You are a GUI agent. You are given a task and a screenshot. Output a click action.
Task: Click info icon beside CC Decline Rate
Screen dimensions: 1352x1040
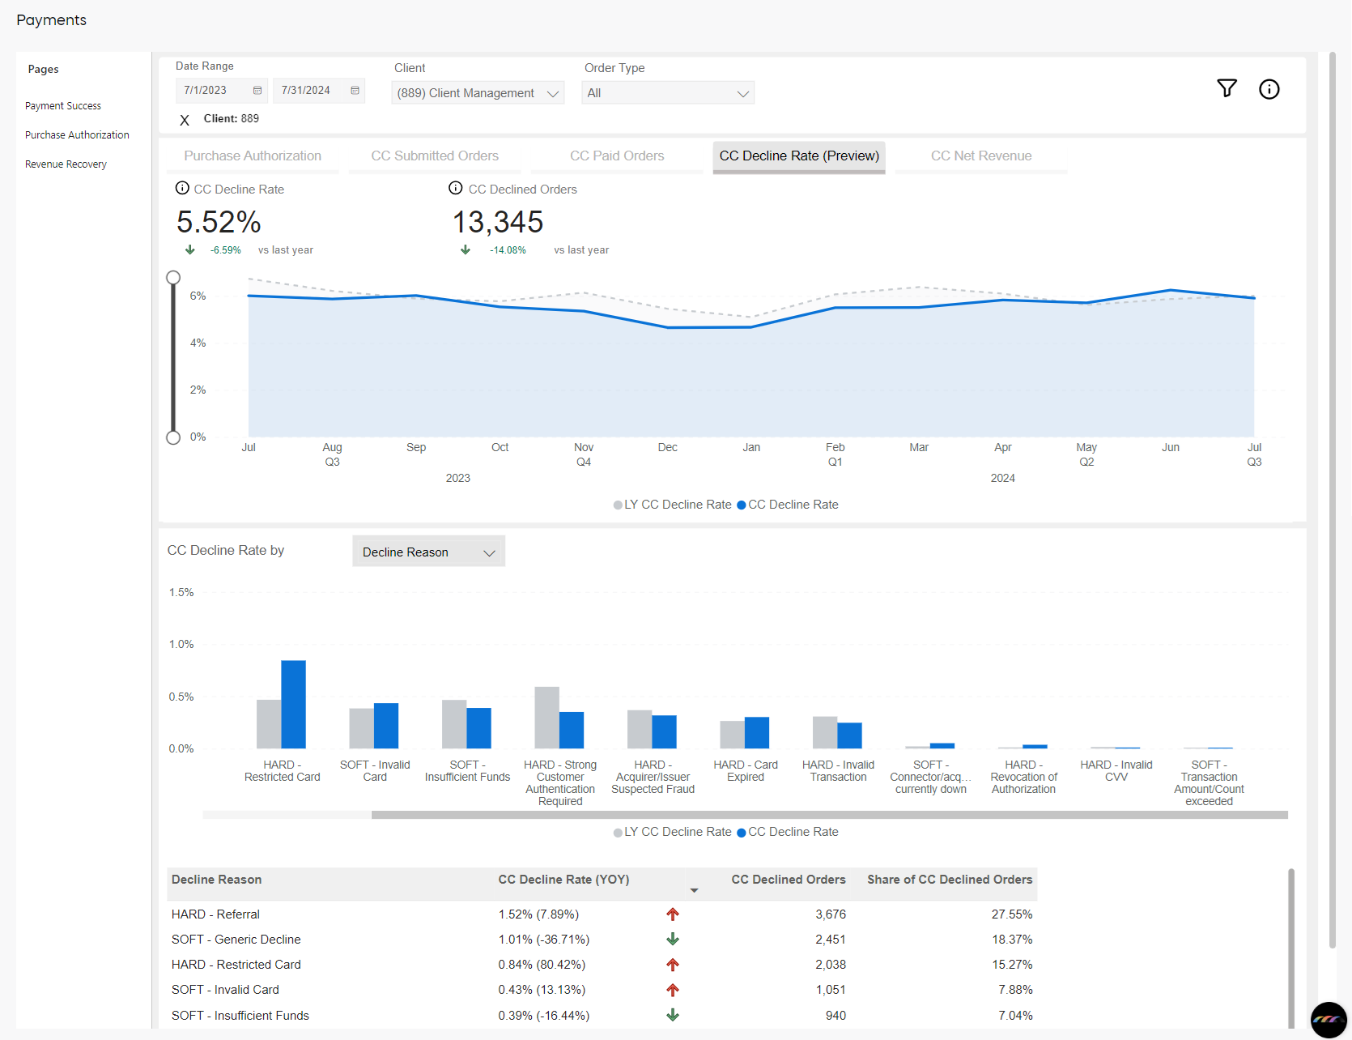point(182,188)
